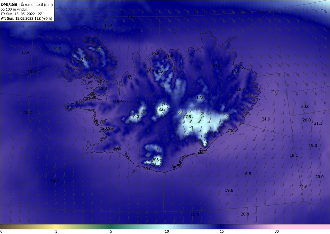
Task: Click the 21.9 value label
Action: (266, 119)
